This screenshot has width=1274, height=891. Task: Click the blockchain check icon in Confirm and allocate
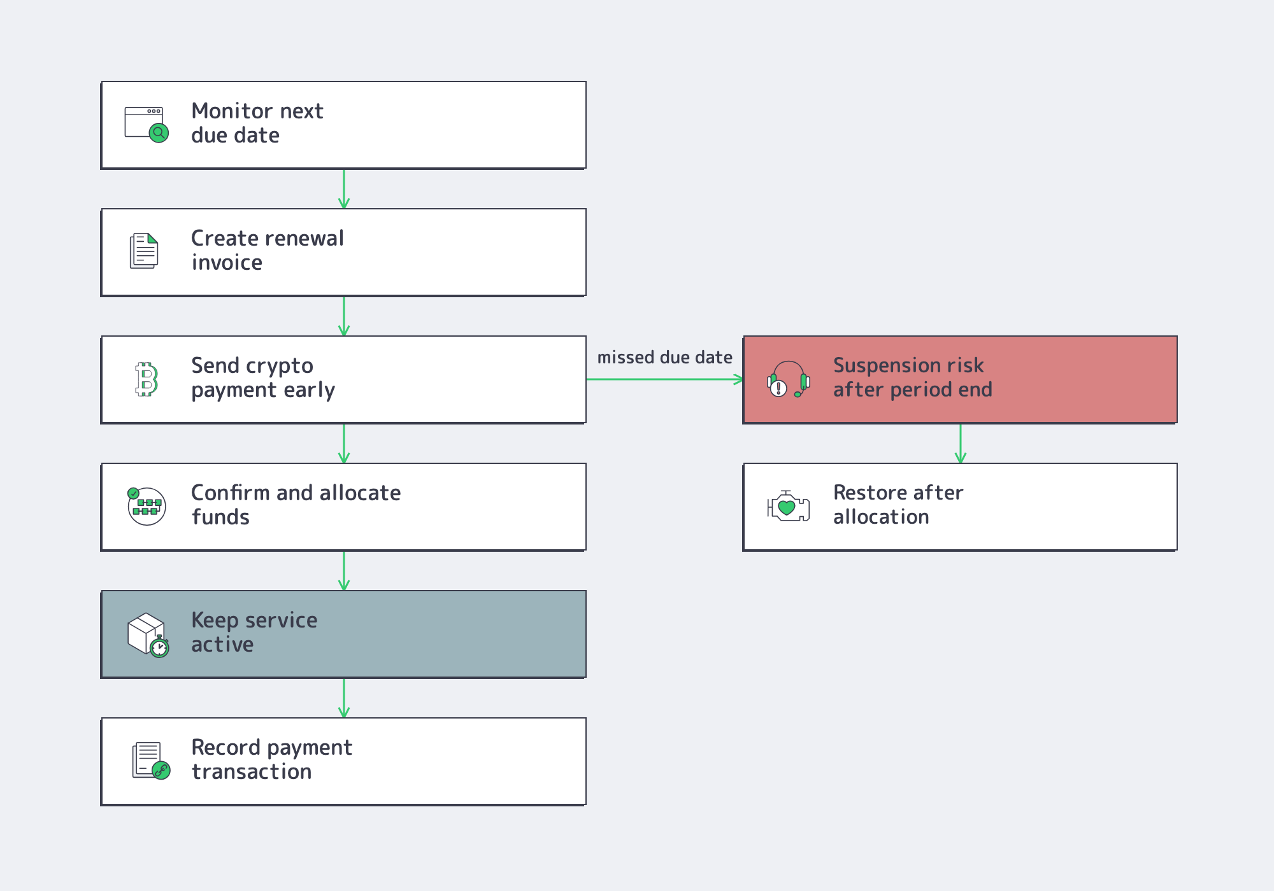147,506
